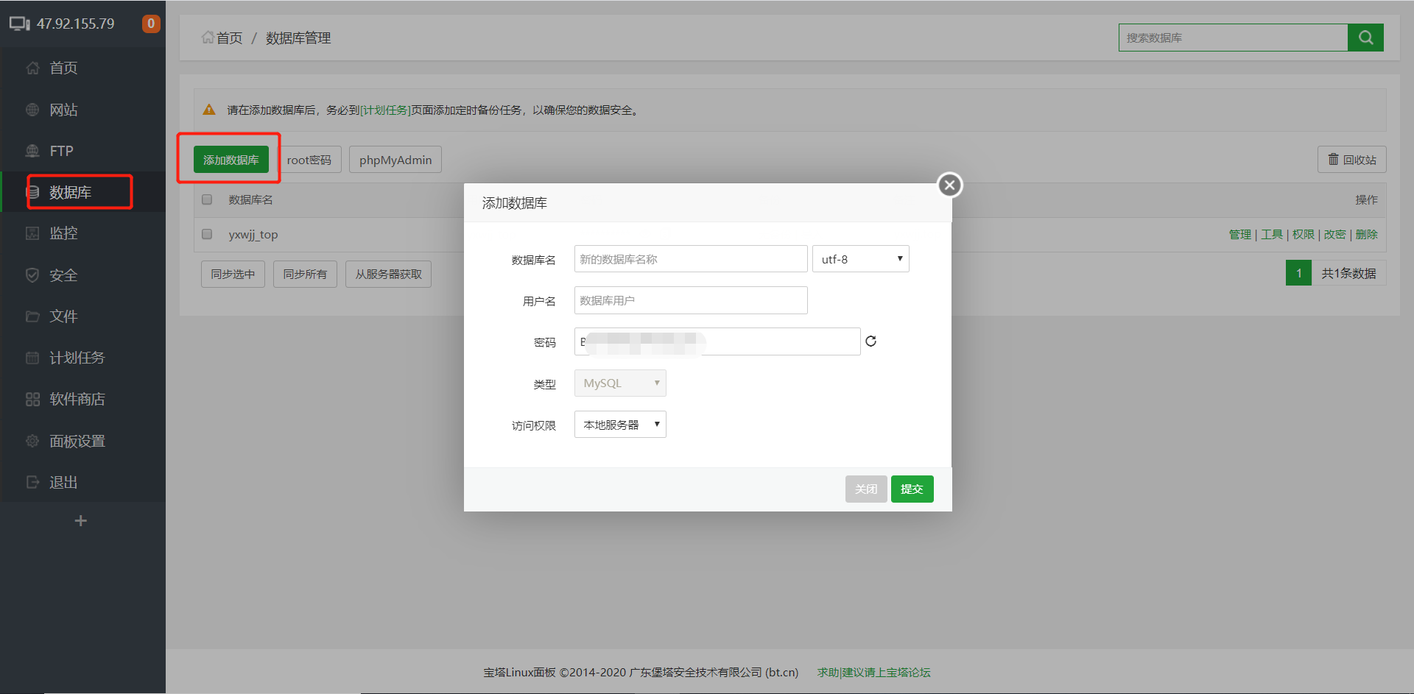Viewport: 1414px width, 694px height.
Task: Open the 软件商店 software store
Action: 76,399
